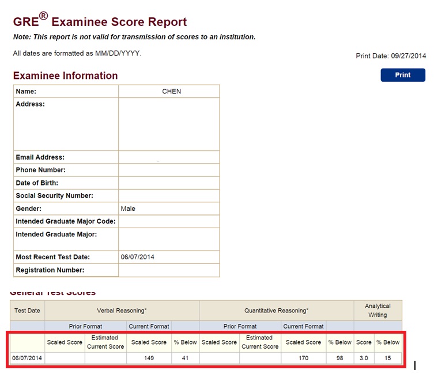This screenshot has height=374, width=438.
Task: Select most recent test date 06/07/2014
Action: pos(137,257)
